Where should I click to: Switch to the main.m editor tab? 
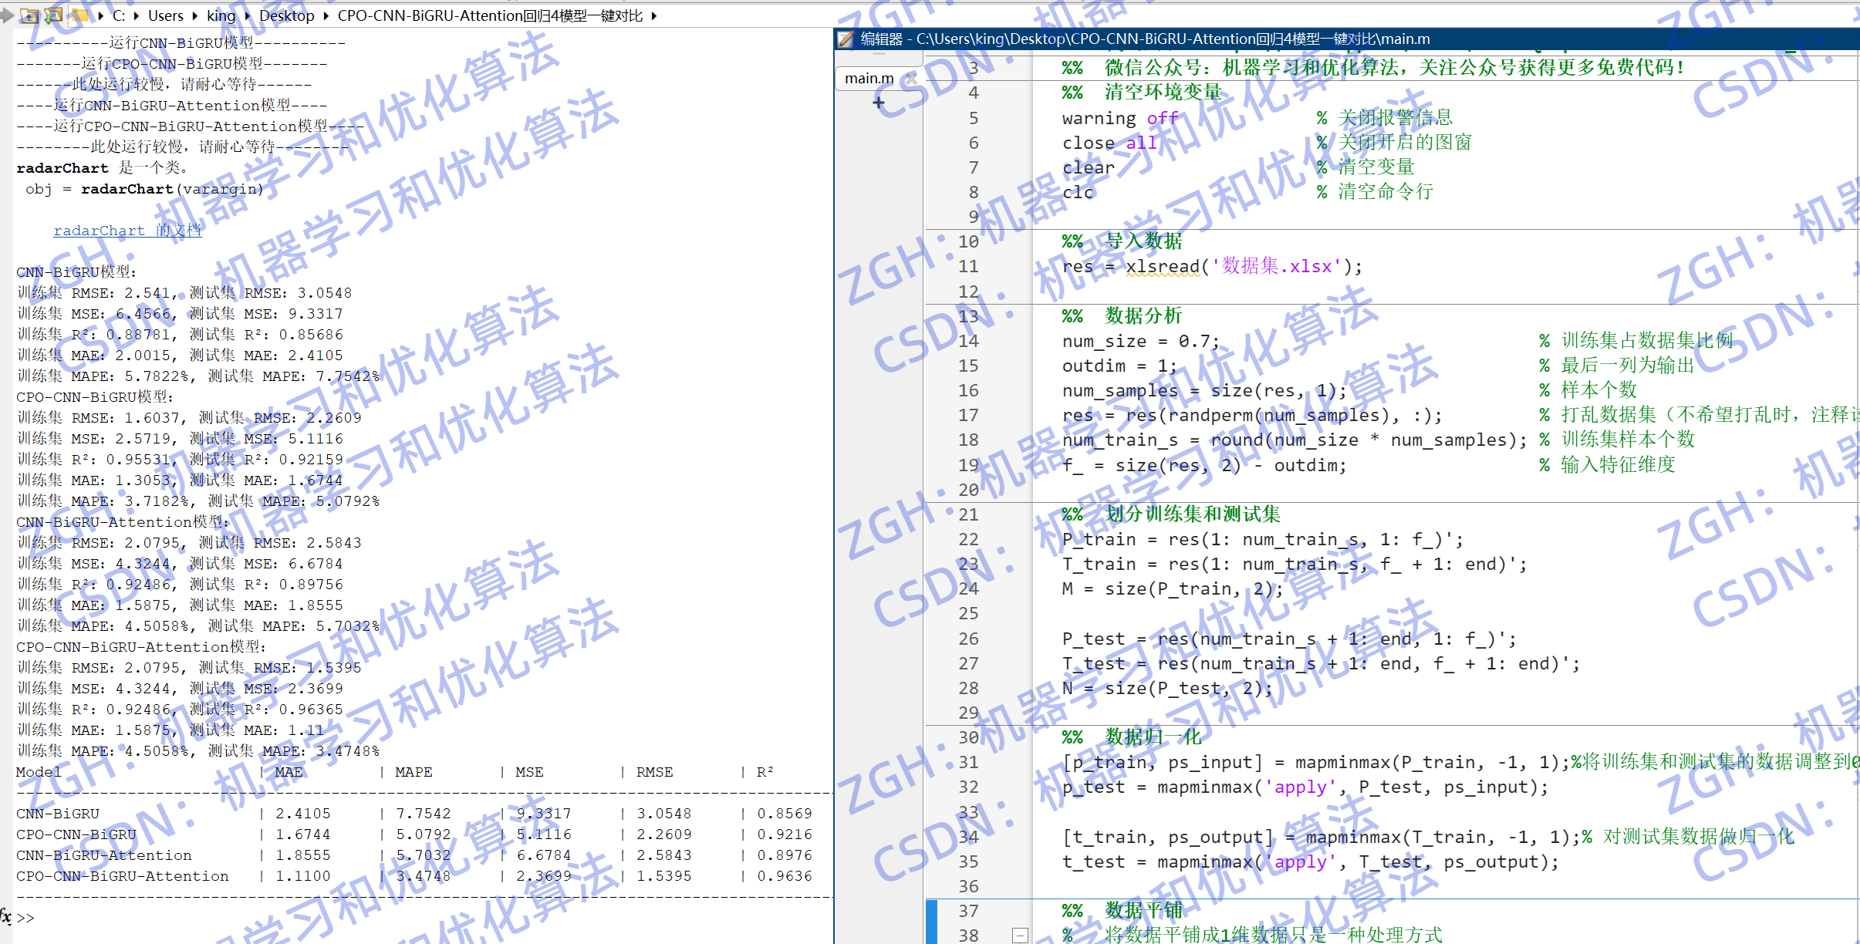(x=869, y=79)
